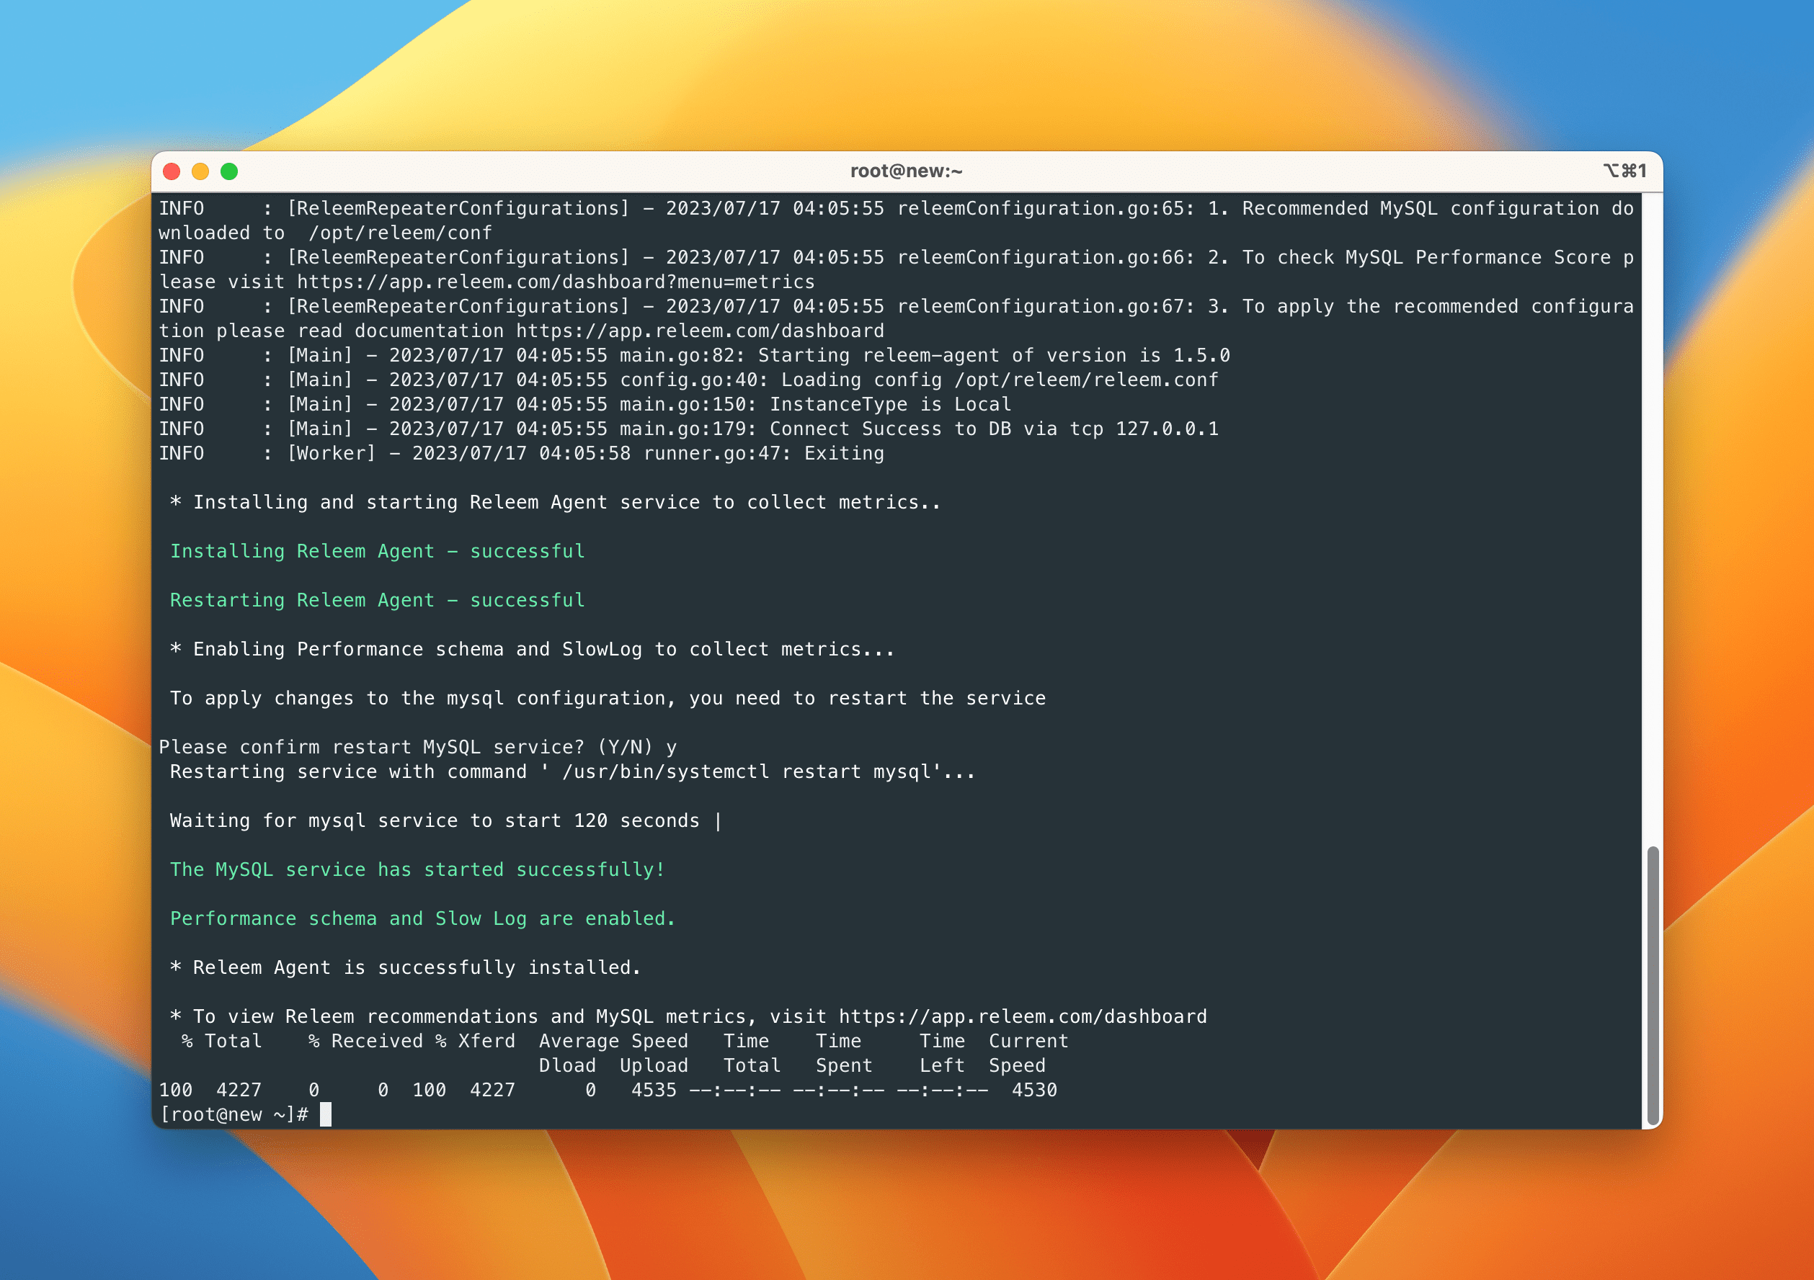The height and width of the screenshot is (1280, 1814).
Task: Click the ⌥⌘1 shortcut indicator in title bar
Action: click(1624, 171)
